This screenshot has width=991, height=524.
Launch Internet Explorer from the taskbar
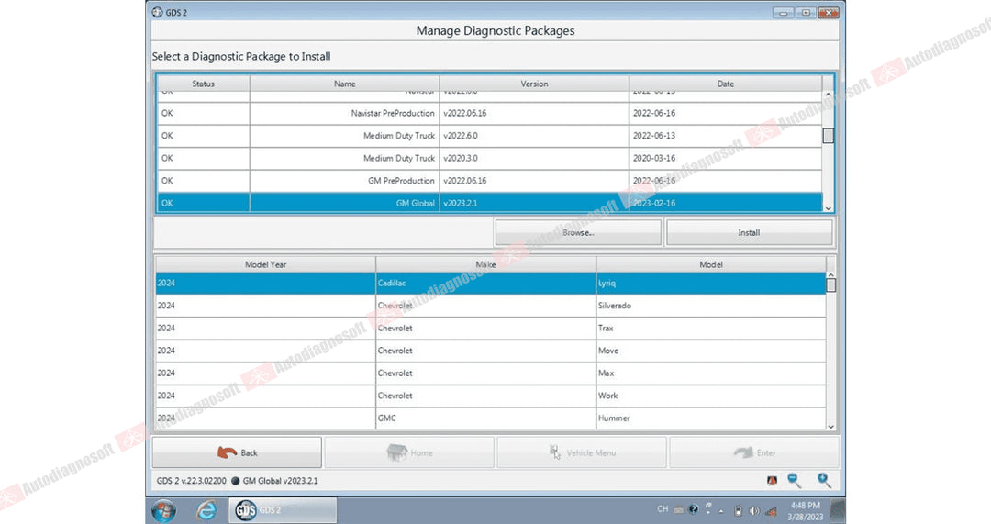(206, 510)
